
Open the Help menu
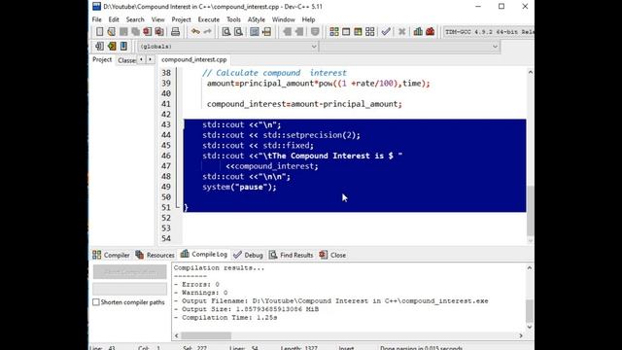(308, 19)
